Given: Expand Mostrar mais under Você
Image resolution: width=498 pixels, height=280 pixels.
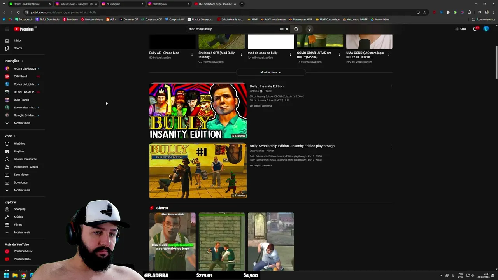Looking at the screenshot, I should [x=22, y=190].
